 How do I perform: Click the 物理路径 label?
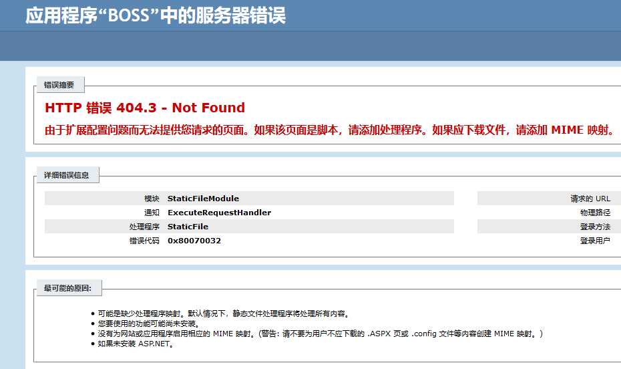(x=595, y=213)
